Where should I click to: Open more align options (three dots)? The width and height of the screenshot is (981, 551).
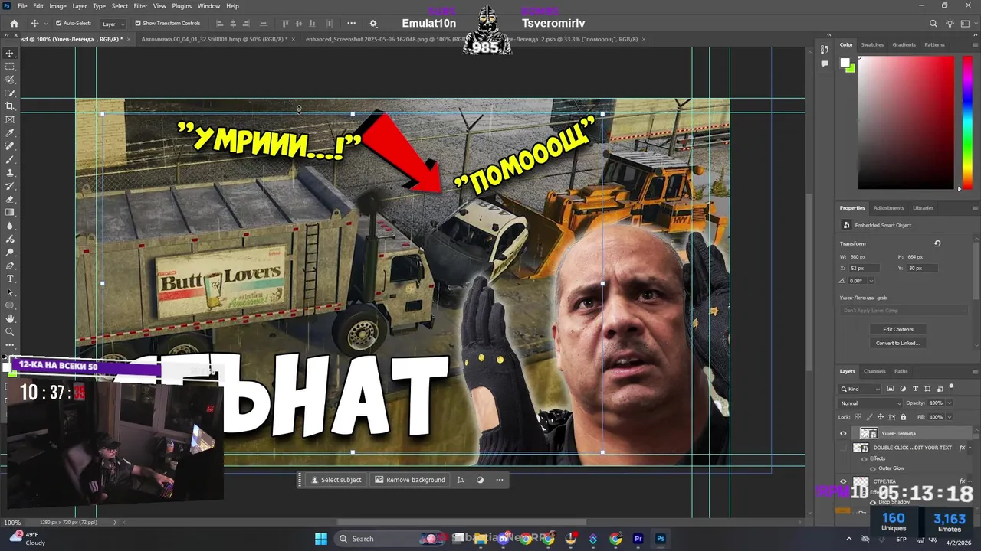click(x=351, y=24)
